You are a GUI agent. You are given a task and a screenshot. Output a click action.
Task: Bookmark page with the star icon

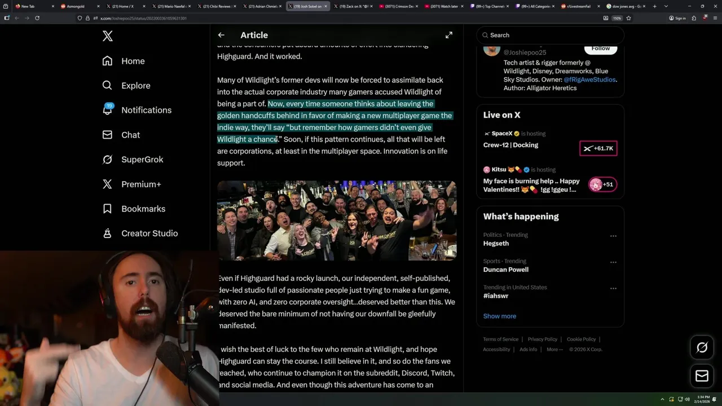pyautogui.click(x=628, y=18)
